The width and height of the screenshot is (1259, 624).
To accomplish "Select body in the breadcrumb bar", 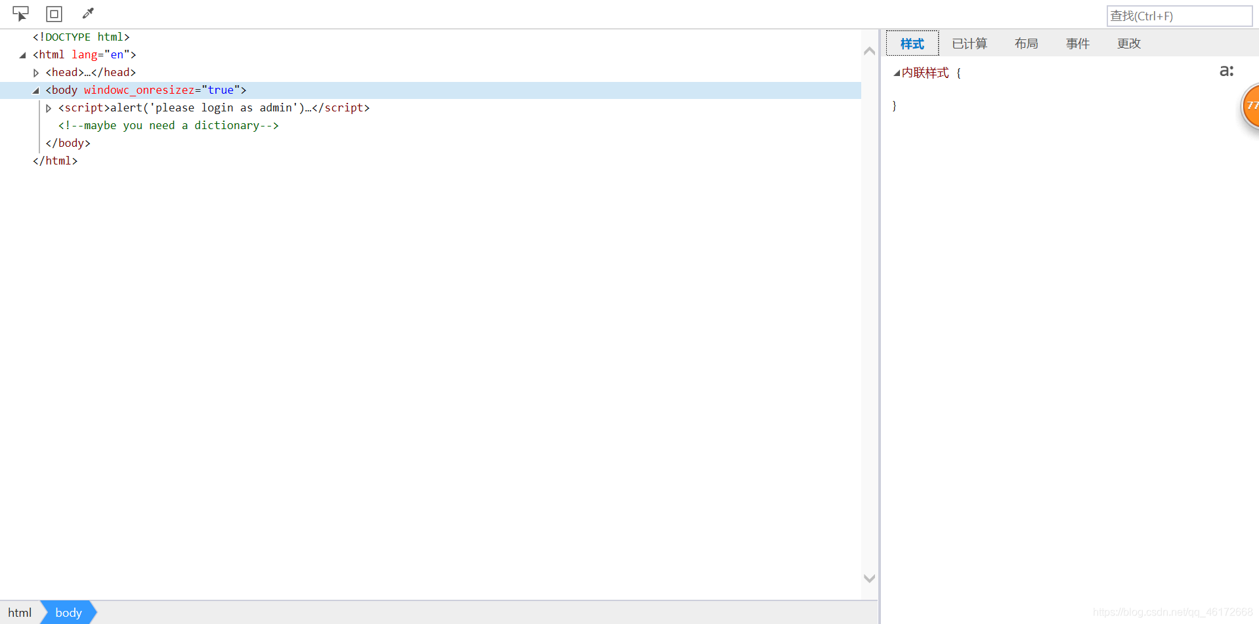I will point(68,612).
